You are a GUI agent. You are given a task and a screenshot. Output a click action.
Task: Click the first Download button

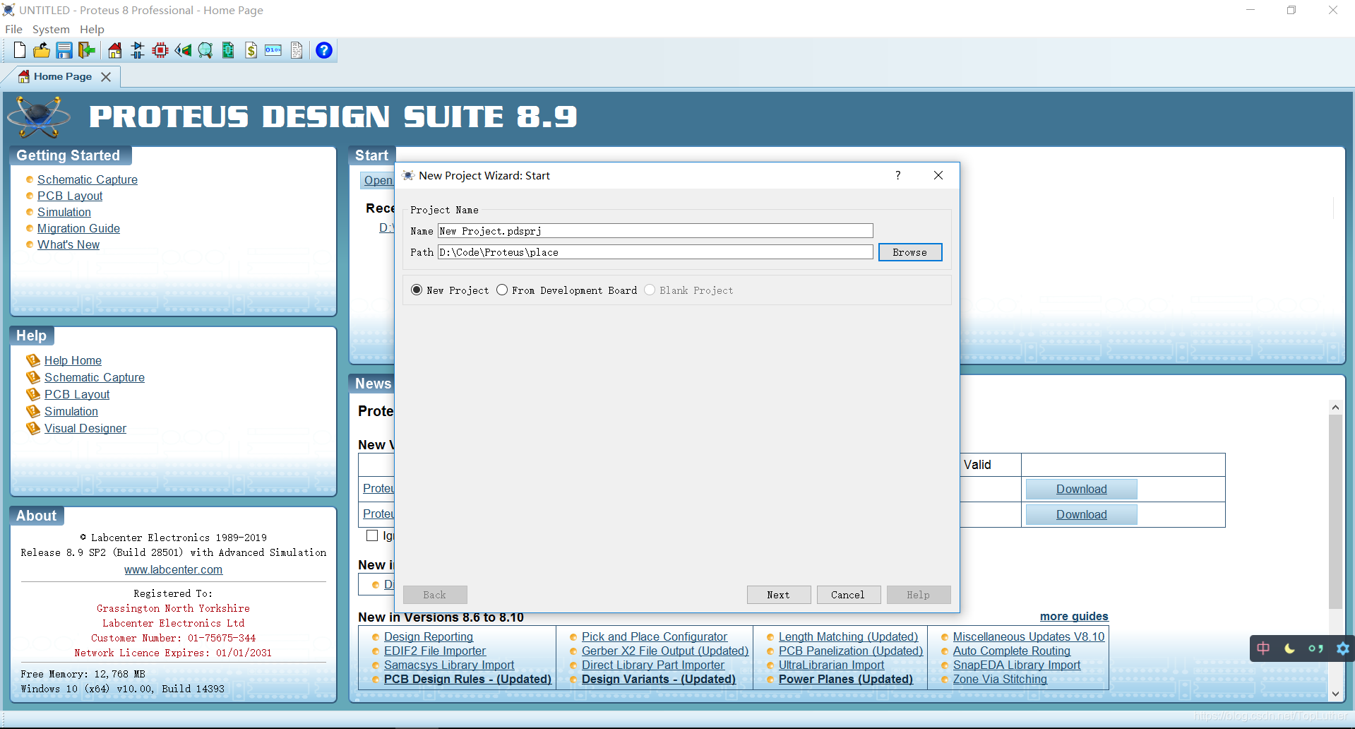click(1081, 489)
